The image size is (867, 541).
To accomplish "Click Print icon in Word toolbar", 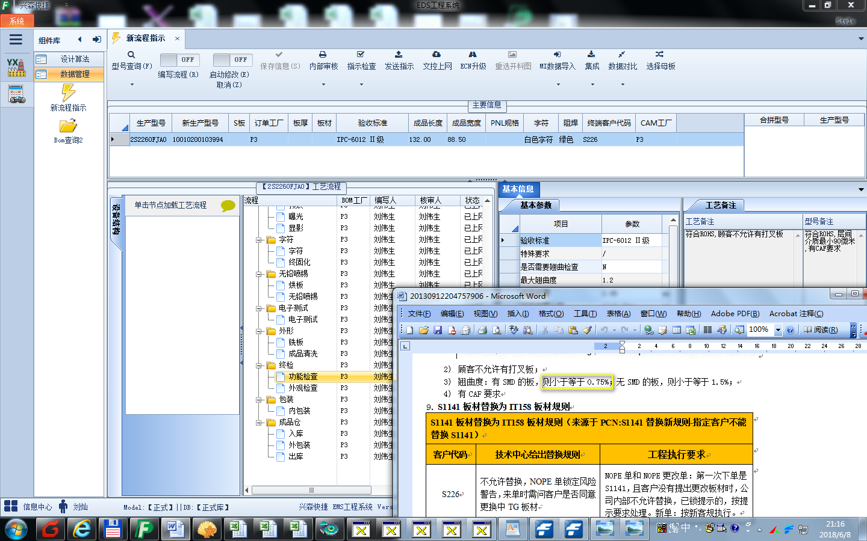I will 482,330.
